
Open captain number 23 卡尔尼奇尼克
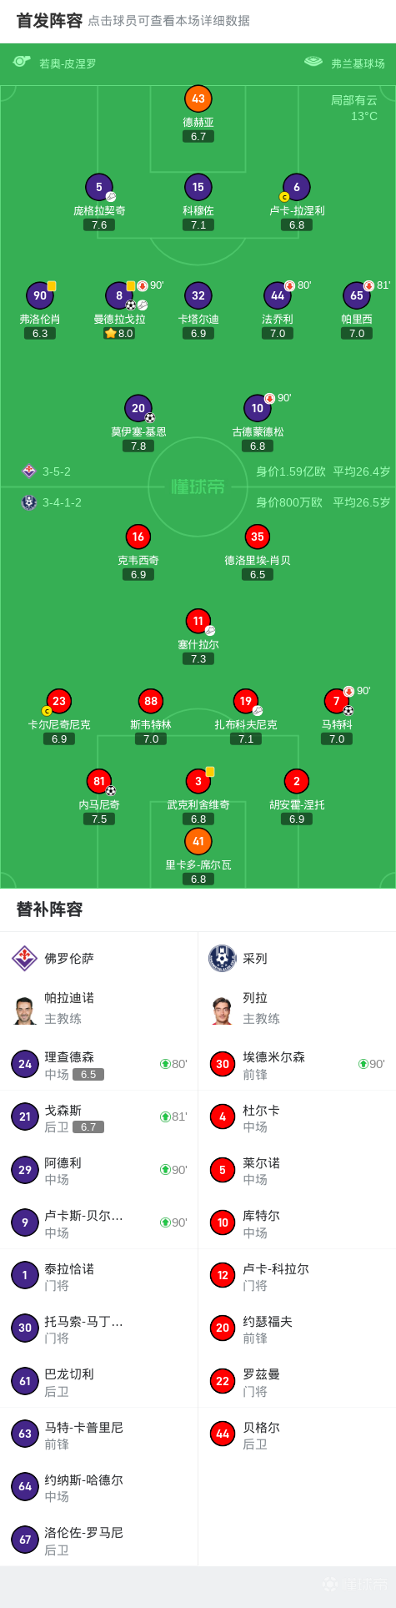click(58, 701)
